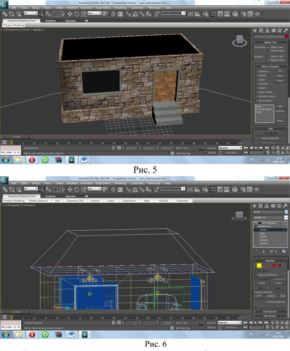Select the red Polygon sub-object icon in Selection

pyautogui.click(x=275, y=266)
